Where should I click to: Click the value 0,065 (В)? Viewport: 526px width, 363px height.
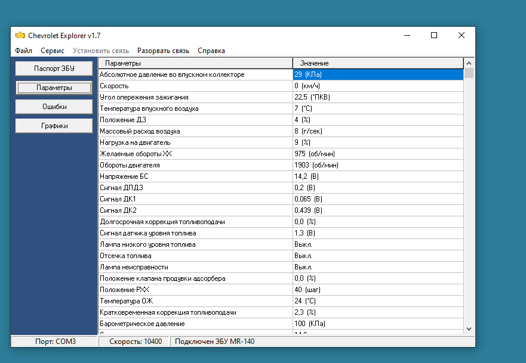tap(378, 199)
